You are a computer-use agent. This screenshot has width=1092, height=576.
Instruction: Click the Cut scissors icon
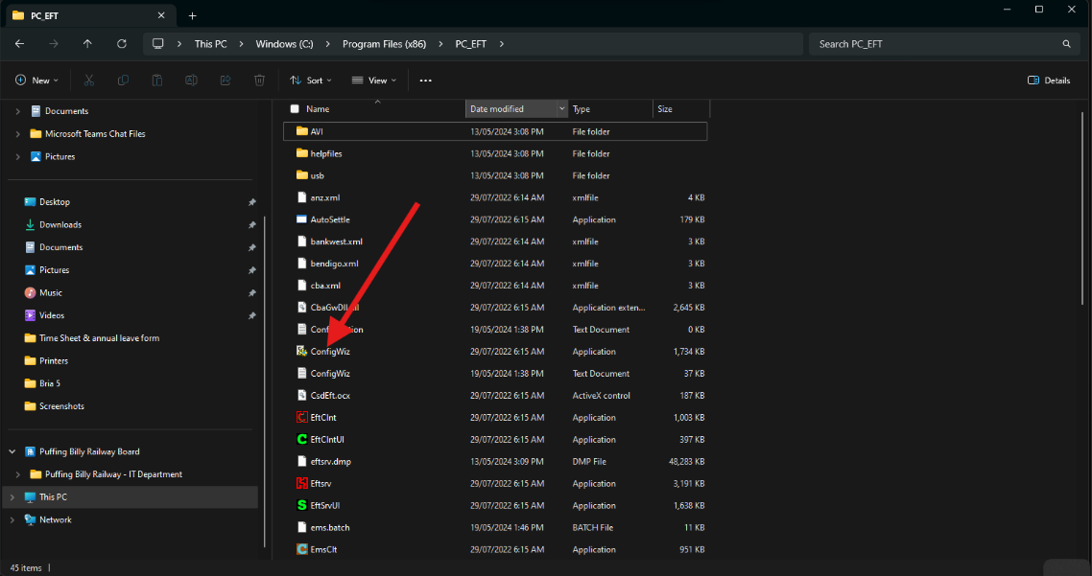(89, 81)
